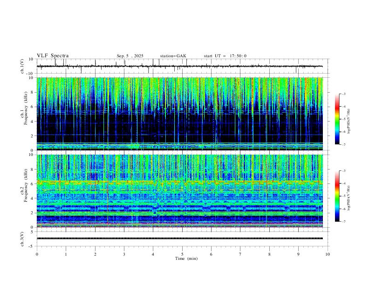Click time axis tick label '7'

point(240,254)
